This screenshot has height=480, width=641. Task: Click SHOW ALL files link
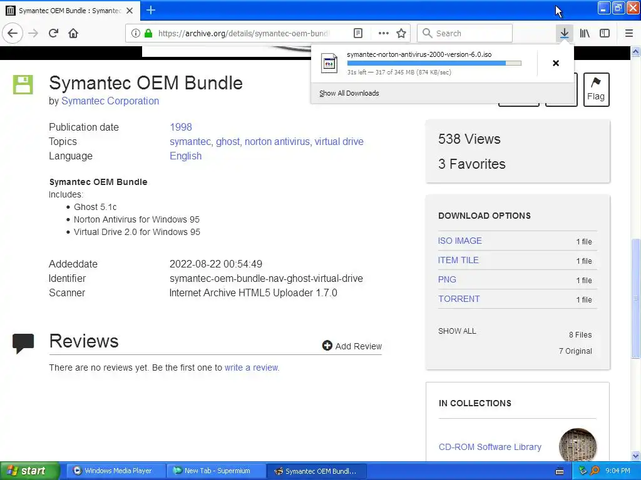click(x=457, y=331)
